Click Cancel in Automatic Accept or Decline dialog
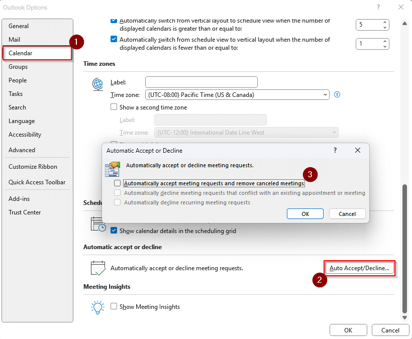Viewport: 412px width, 339px height. (x=347, y=214)
